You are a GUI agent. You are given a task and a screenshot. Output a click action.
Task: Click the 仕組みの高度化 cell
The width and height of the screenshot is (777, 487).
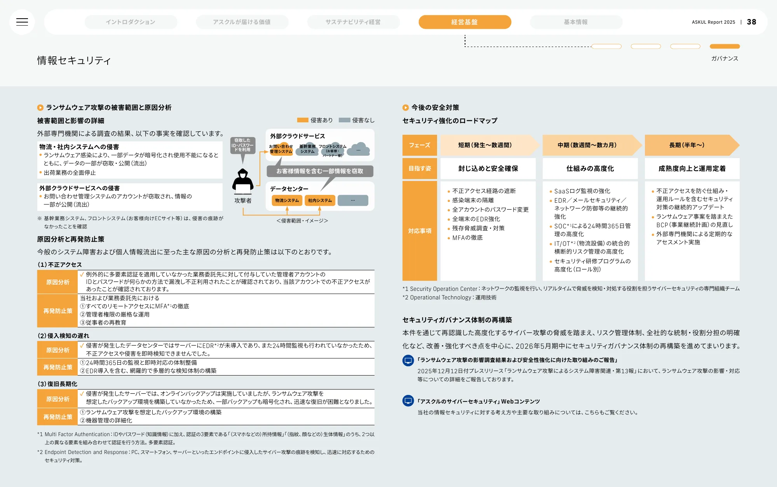[x=590, y=169]
